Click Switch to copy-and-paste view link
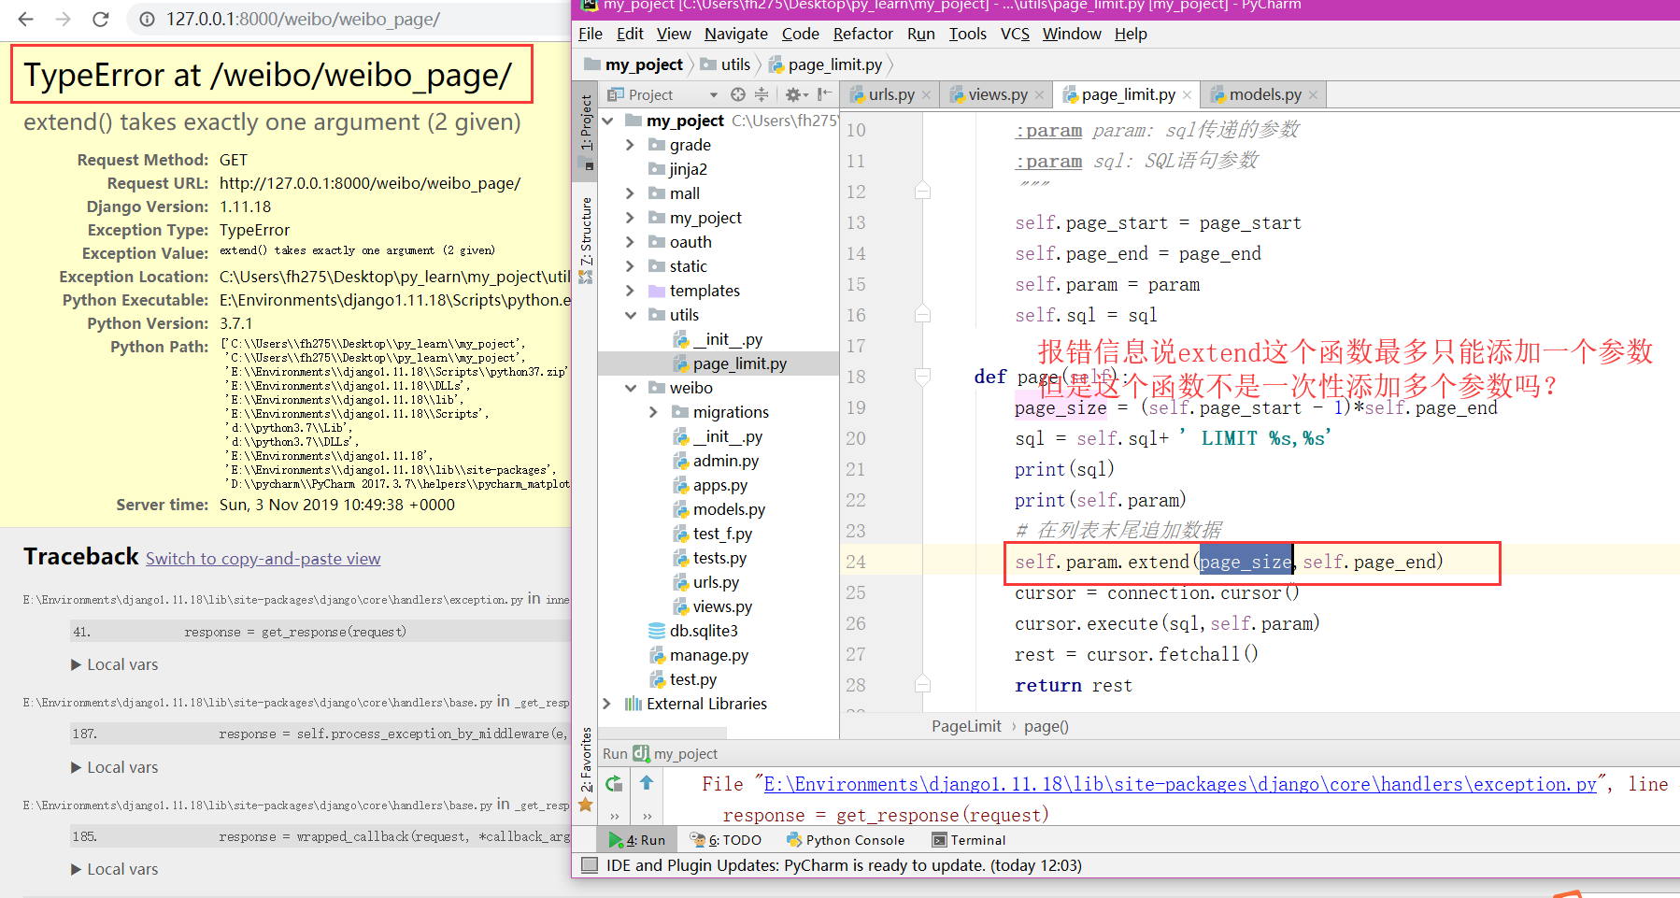This screenshot has height=898, width=1680. click(263, 559)
